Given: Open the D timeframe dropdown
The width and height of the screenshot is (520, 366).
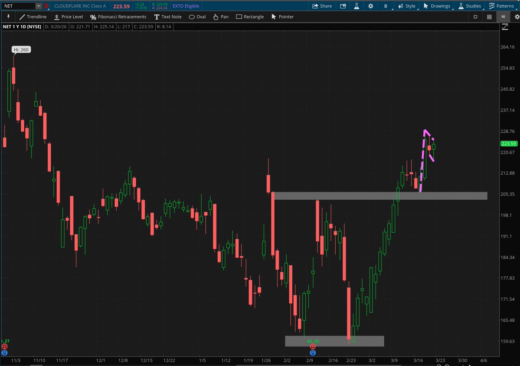Looking at the screenshot, I should pyautogui.click(x=386, y=6).
